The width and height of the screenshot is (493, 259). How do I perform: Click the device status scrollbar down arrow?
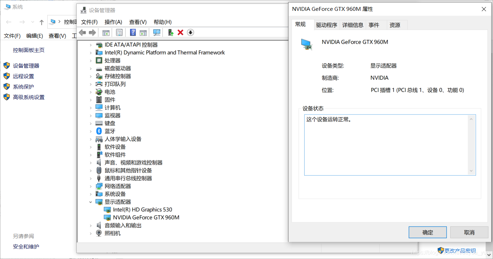pyautogui.click(x=471, y=171)
